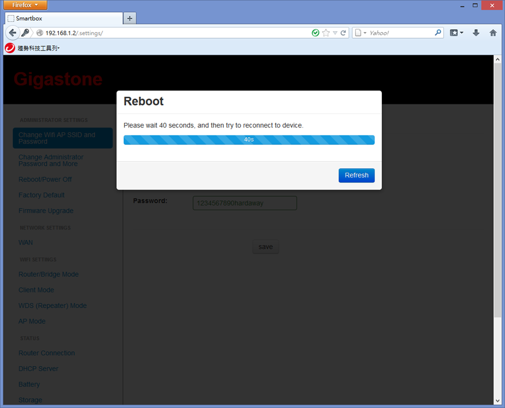The image size is (505, 408).
Task: Open the Firefox application menu
Action: [x=25, y=5]
